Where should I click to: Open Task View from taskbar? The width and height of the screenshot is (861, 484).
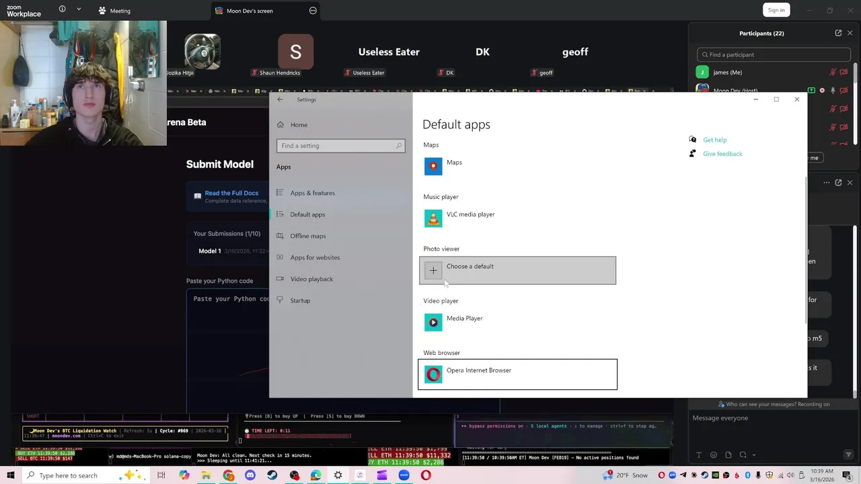click(x=161, y=475)
